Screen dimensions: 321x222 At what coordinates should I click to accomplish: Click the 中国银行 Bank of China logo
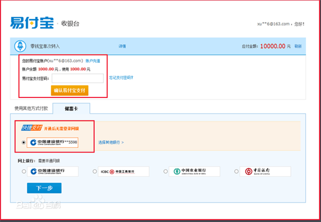[265, 172]
